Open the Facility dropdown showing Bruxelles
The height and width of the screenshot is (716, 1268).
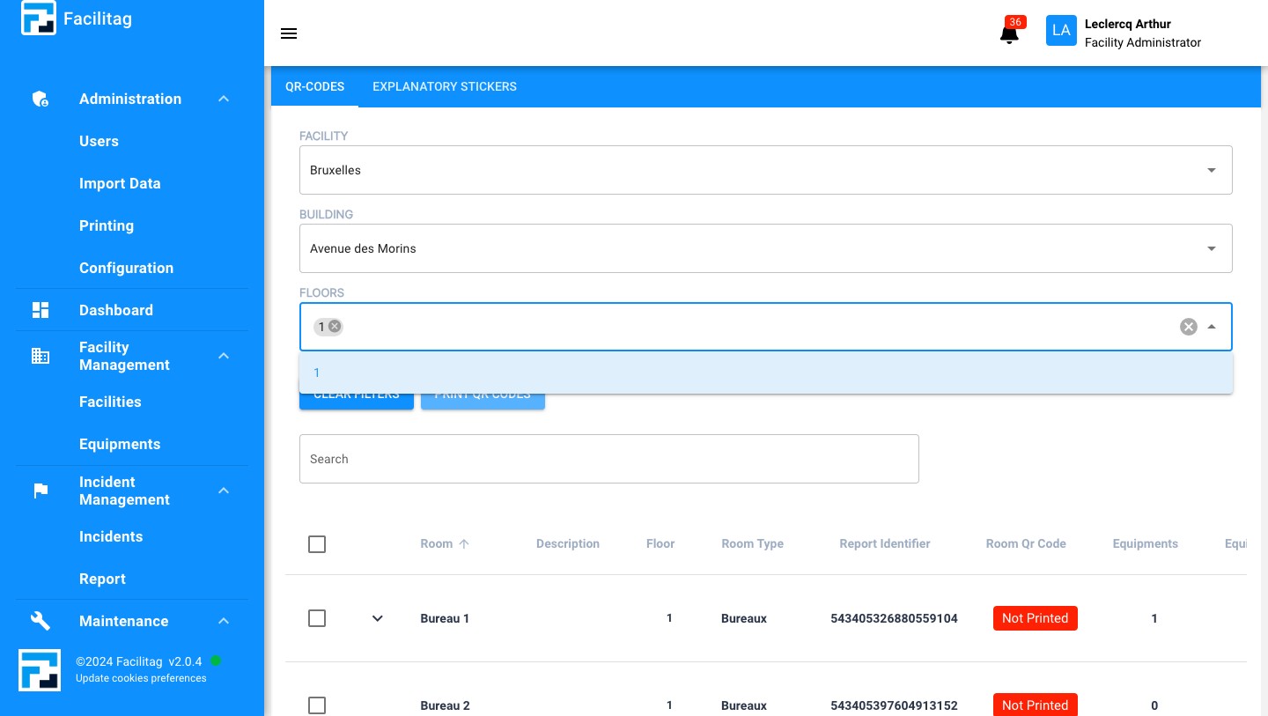coord(764,170)
